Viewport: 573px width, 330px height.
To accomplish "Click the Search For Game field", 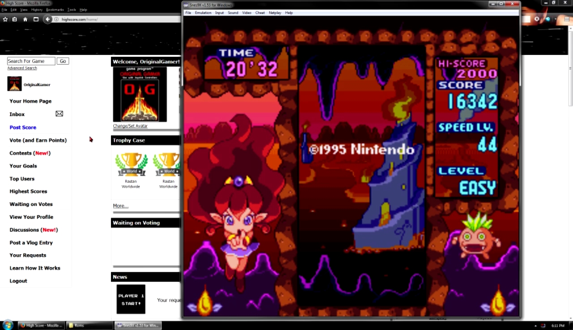I will pos(31,61).
